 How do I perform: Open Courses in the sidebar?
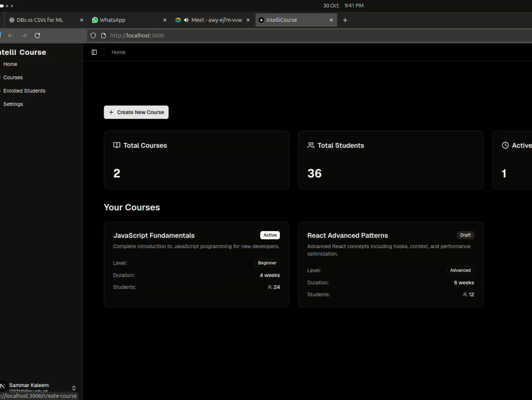tap(13, 77)
